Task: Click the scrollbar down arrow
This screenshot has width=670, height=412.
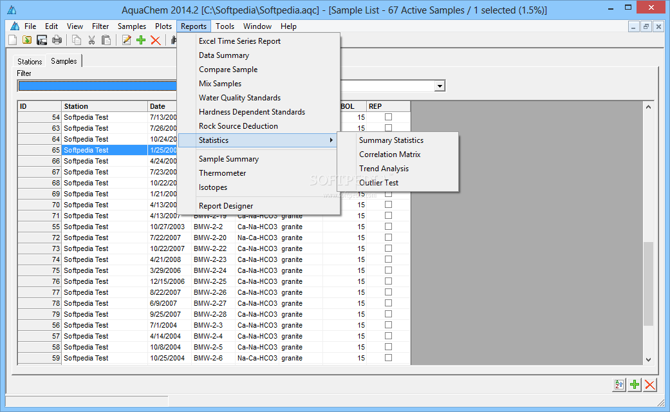Action: [x=648, y=359]
